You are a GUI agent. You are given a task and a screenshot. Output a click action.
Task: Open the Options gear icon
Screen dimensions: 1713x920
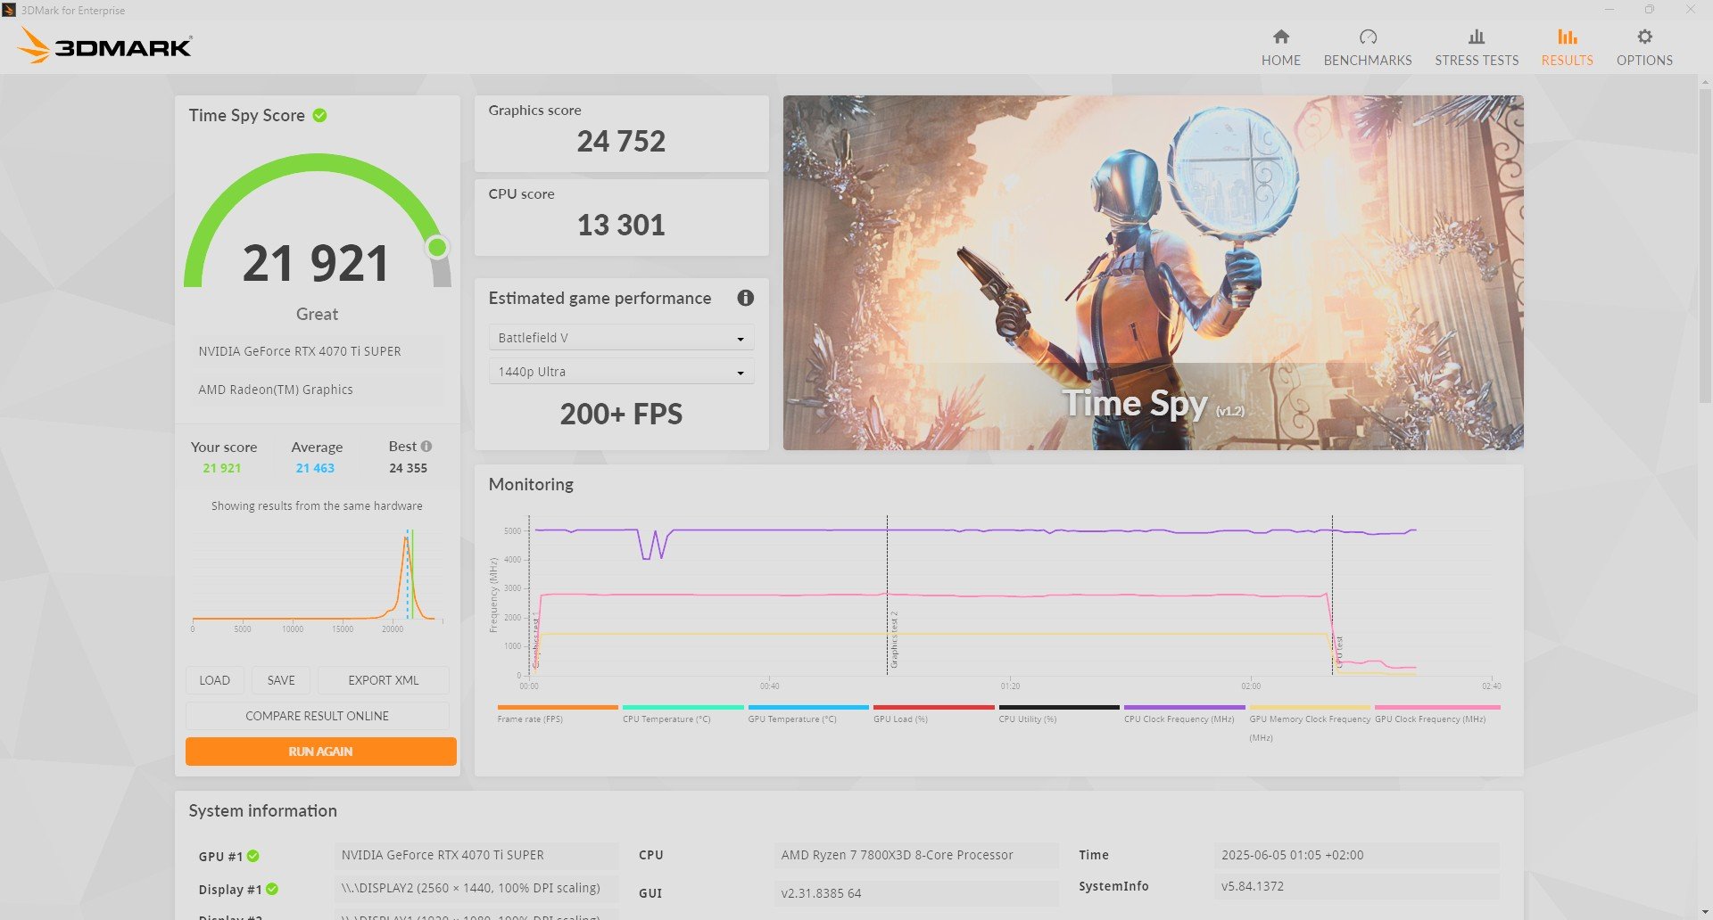(x=1644, y=37)
